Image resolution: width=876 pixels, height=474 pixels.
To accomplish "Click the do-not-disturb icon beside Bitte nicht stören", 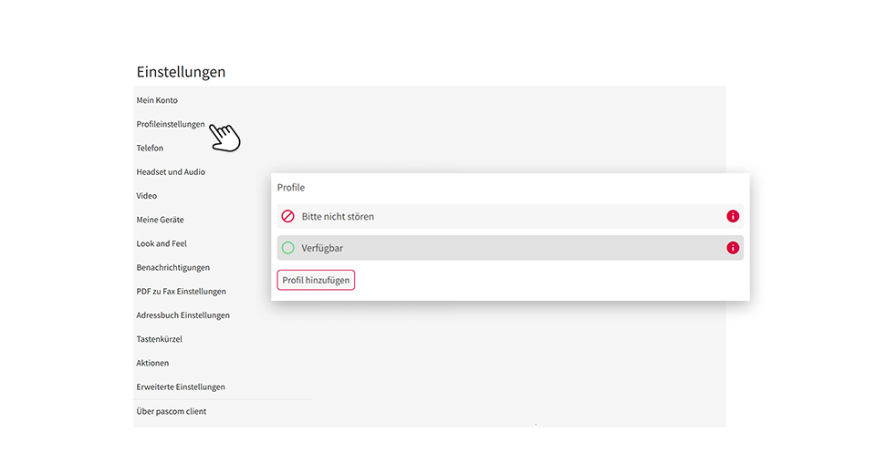I will tap(287, 216).
